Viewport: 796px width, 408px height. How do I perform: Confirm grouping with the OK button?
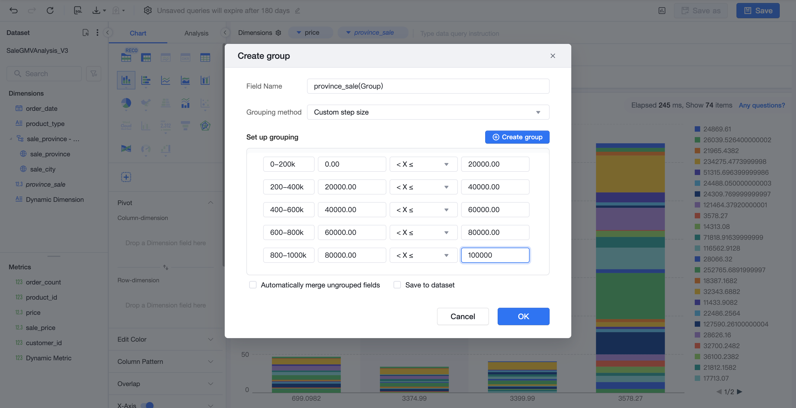click(523, 316)
